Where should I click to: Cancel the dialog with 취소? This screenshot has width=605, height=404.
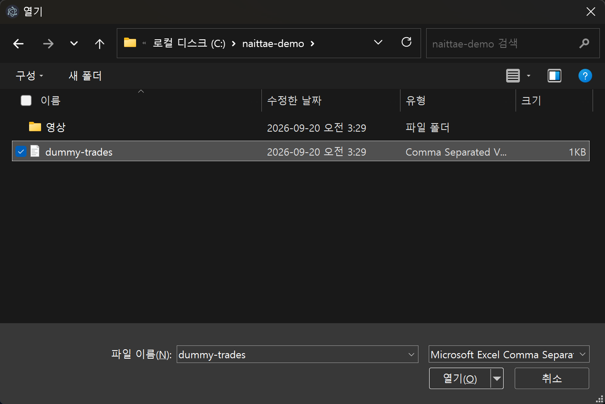[x=552, y=378]
